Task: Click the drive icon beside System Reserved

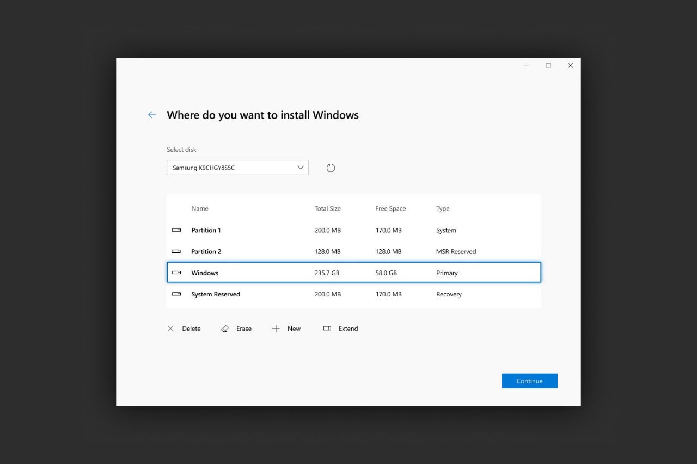Action: click(176, 294)
